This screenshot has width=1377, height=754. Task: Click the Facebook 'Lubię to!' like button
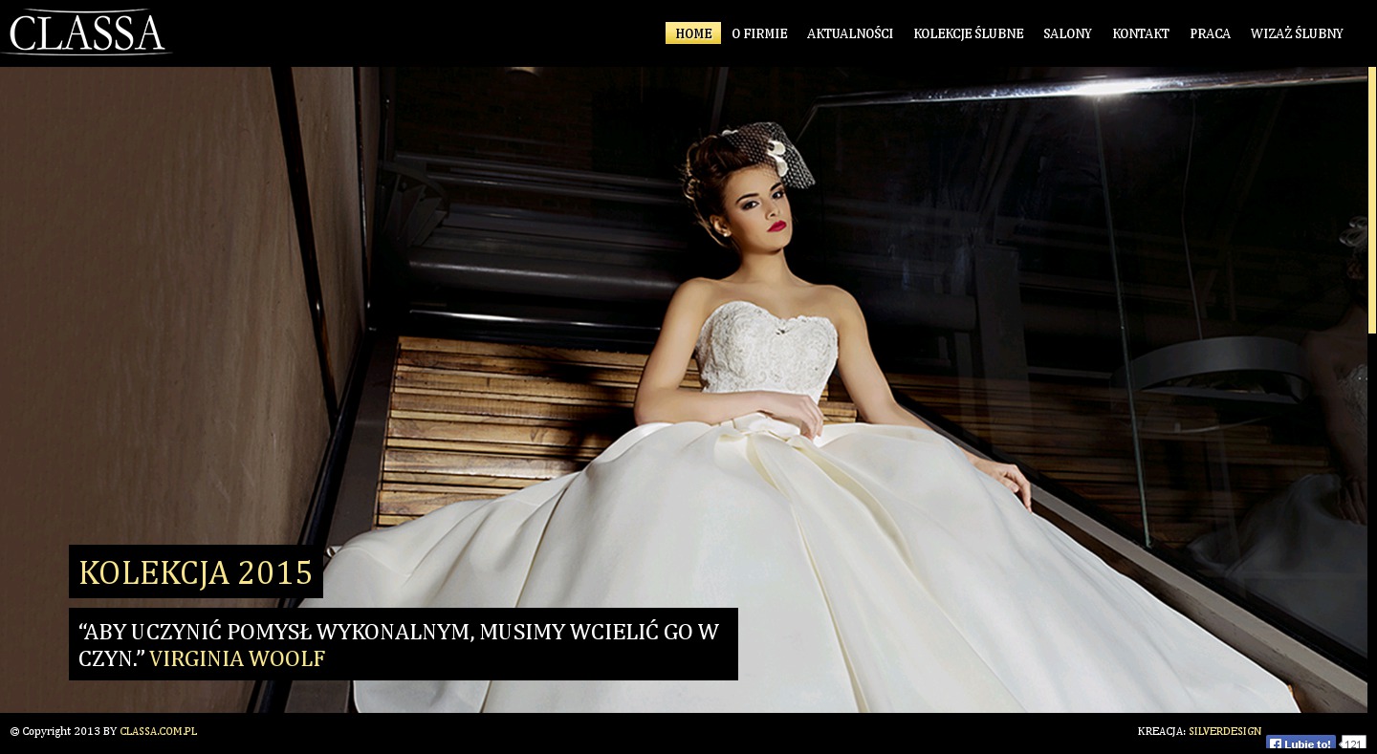pos(1300,744)
